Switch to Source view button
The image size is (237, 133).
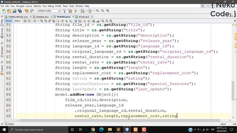(x=9, y=21)
